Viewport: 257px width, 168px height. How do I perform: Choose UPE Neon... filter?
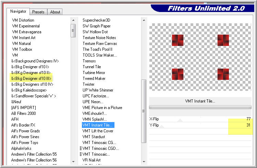point(93,102)
